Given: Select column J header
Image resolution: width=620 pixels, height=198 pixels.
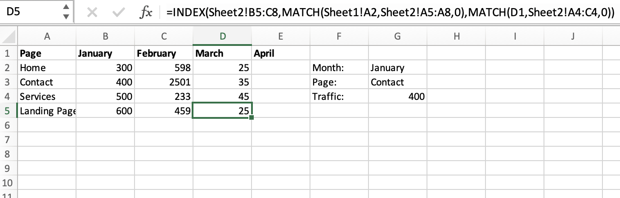Looking at the screenshot, I should 572,37.
